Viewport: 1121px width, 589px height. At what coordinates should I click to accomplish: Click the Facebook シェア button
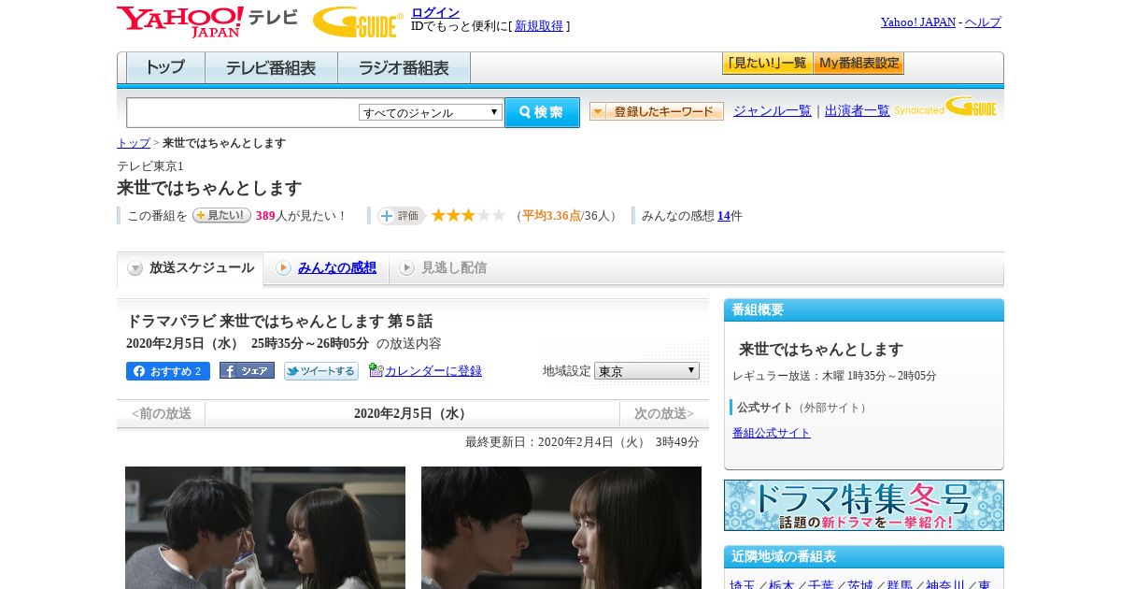(x=247, y=370)
